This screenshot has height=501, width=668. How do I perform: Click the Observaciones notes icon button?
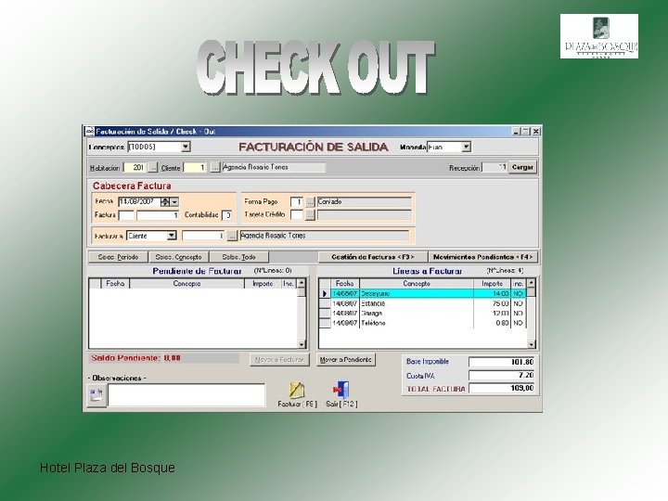coord(96,395)
